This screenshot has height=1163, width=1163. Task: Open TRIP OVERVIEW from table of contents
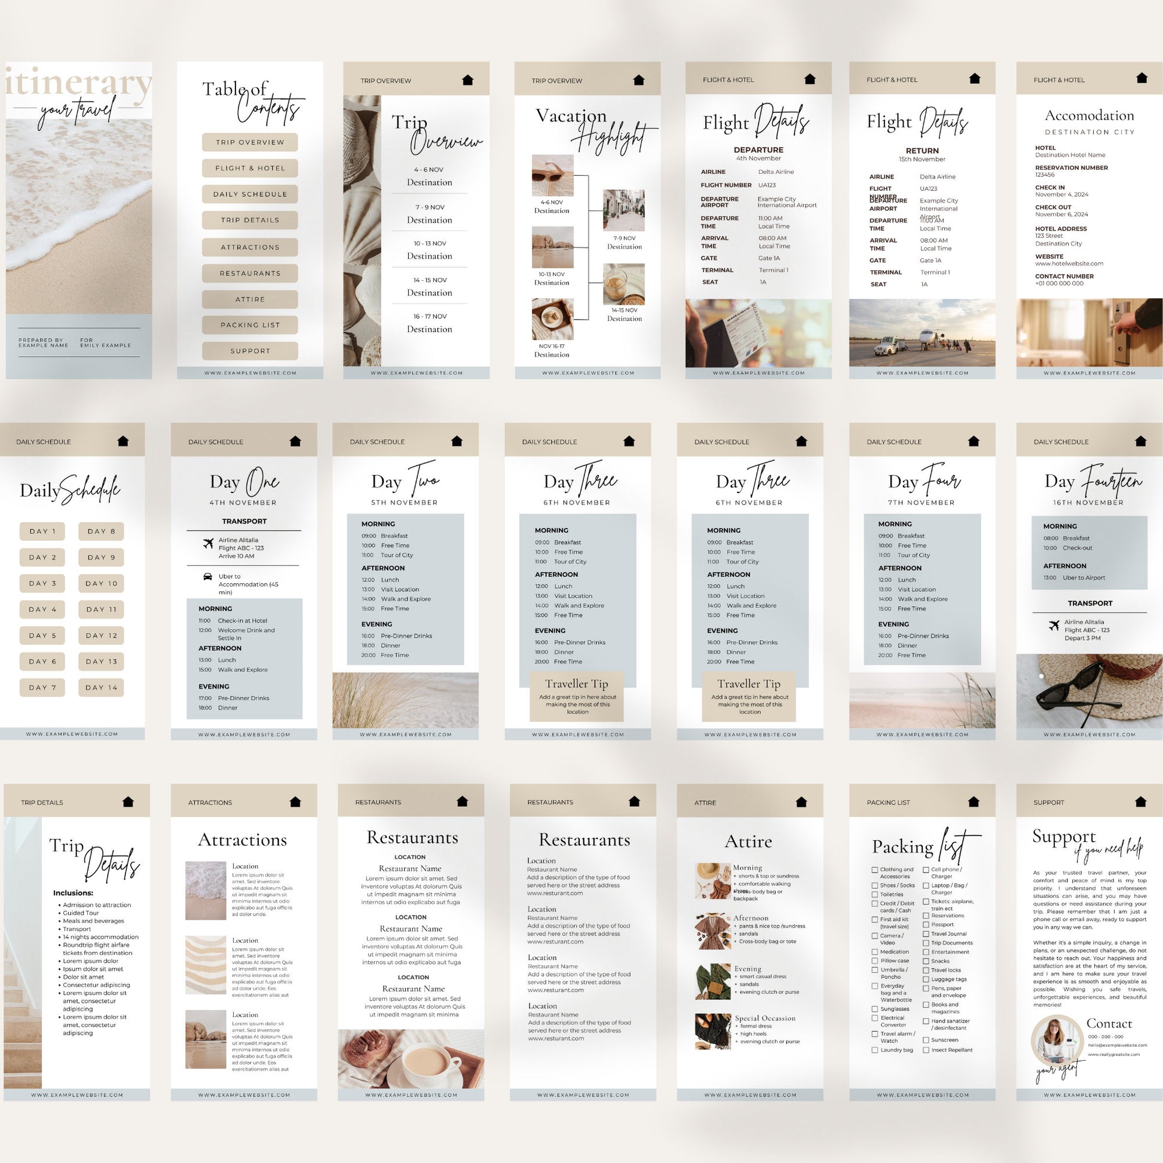pos(250,142)
